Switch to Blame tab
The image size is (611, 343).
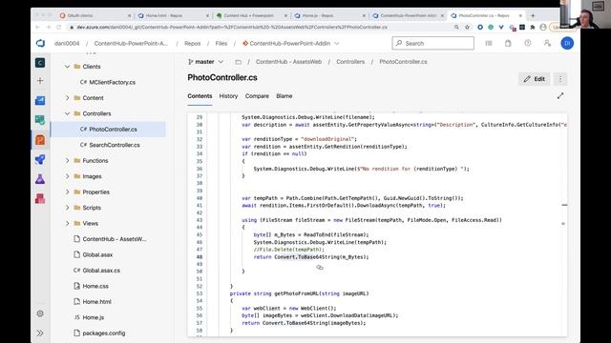click(284, 96)
